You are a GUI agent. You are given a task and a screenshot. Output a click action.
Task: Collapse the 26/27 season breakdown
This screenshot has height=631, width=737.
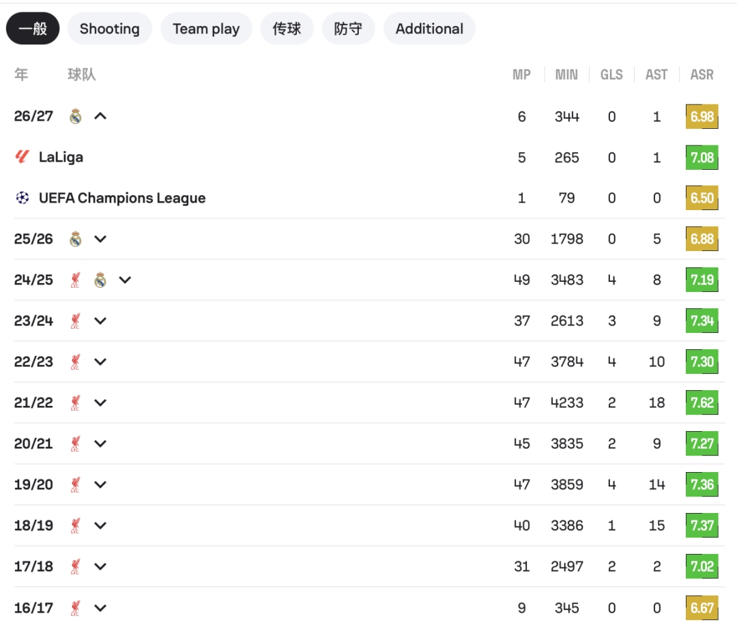(x=100, y=116)
